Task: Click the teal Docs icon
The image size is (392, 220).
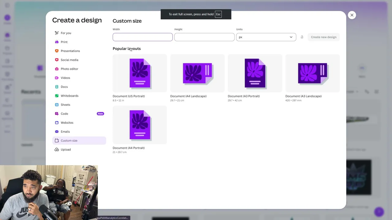Action: tap(57, 87)
